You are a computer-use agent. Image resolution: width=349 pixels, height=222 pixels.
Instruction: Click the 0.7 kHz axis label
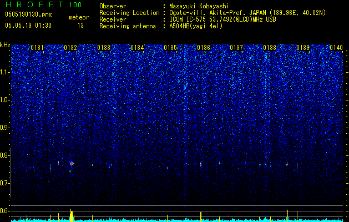click(5, 183)
